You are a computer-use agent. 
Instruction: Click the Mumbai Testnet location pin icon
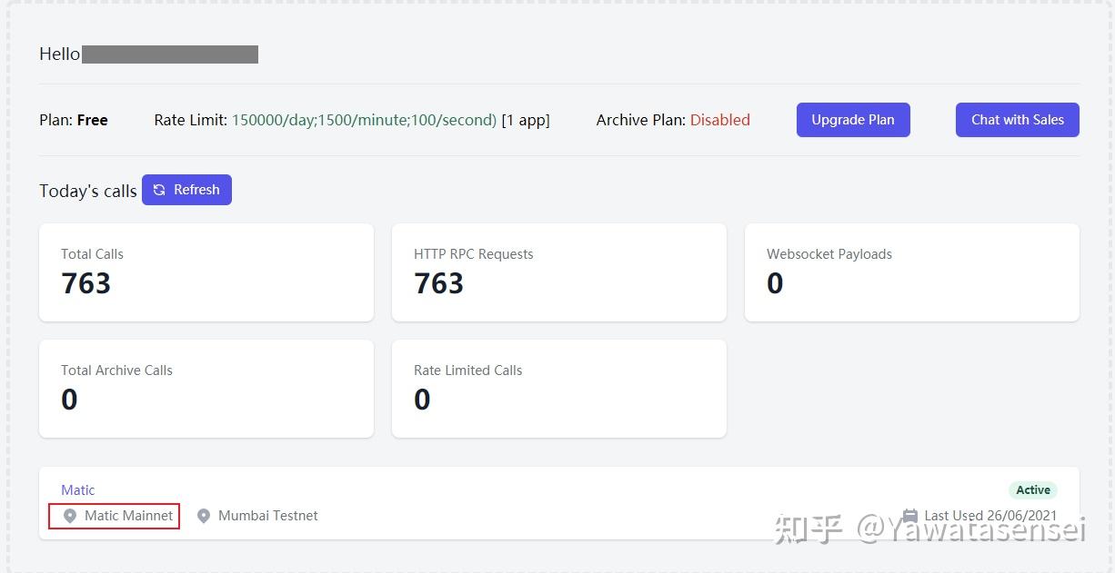[204, 516]
